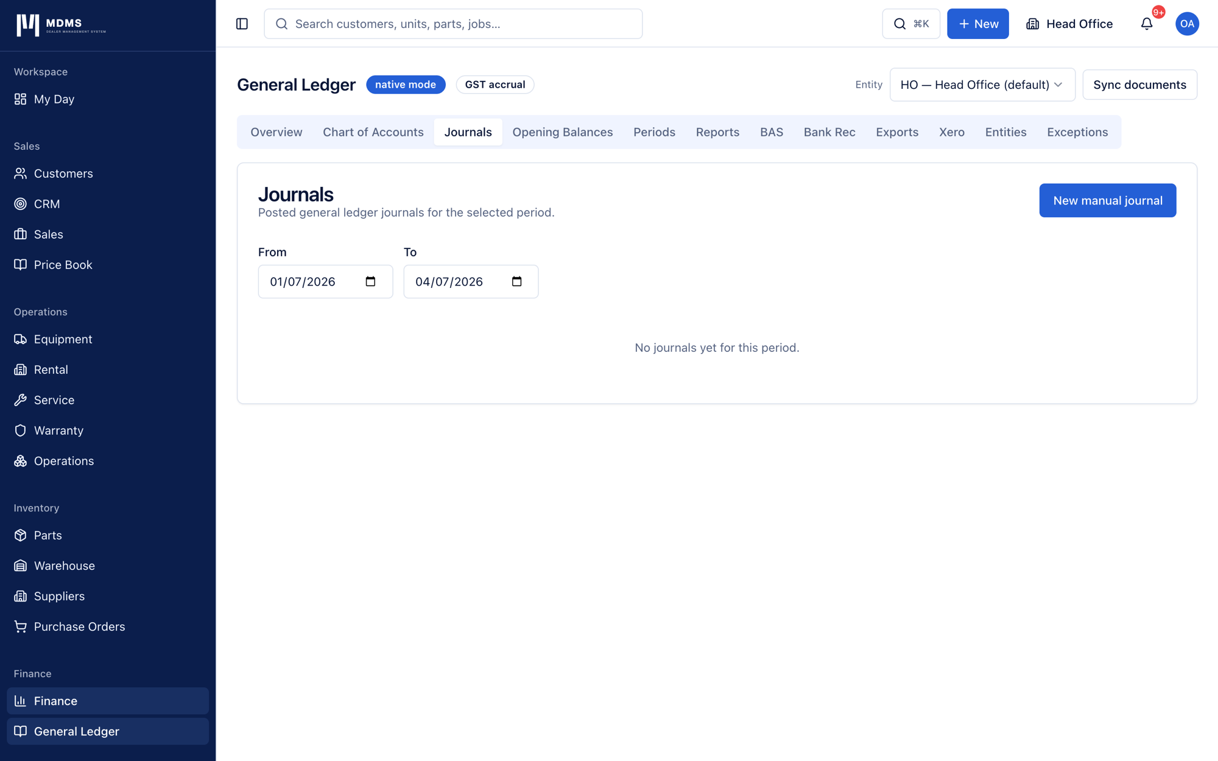Click the blue New button
The image size is (1218, 761).
pos(977,24)
